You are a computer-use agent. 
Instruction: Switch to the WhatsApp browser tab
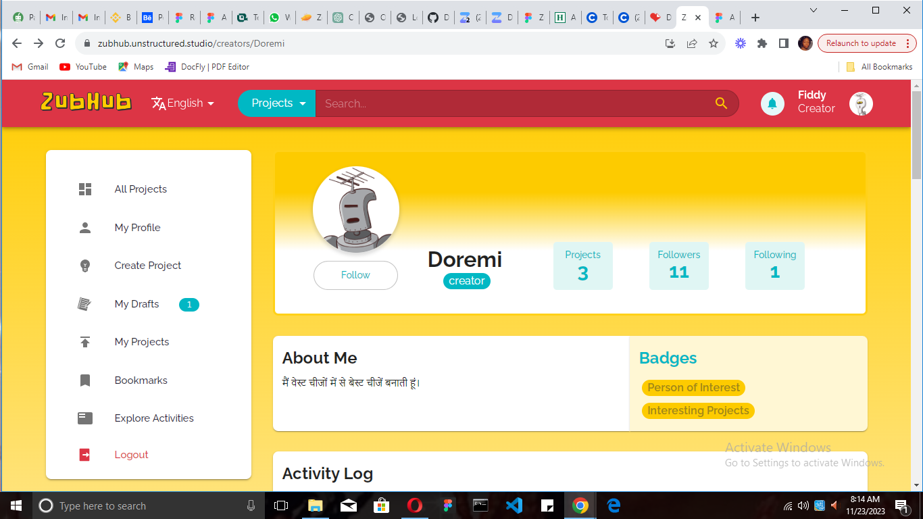279,18
